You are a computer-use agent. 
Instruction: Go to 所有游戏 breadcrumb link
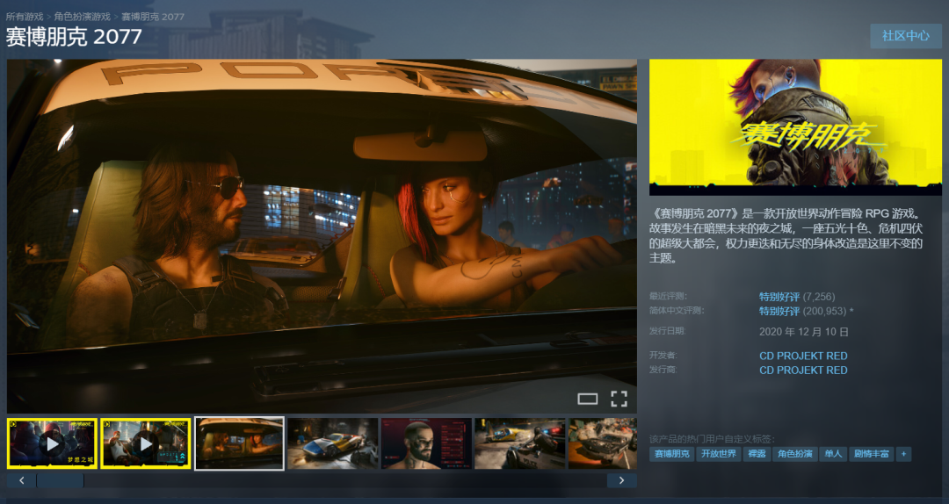click(x=25, y=17)
